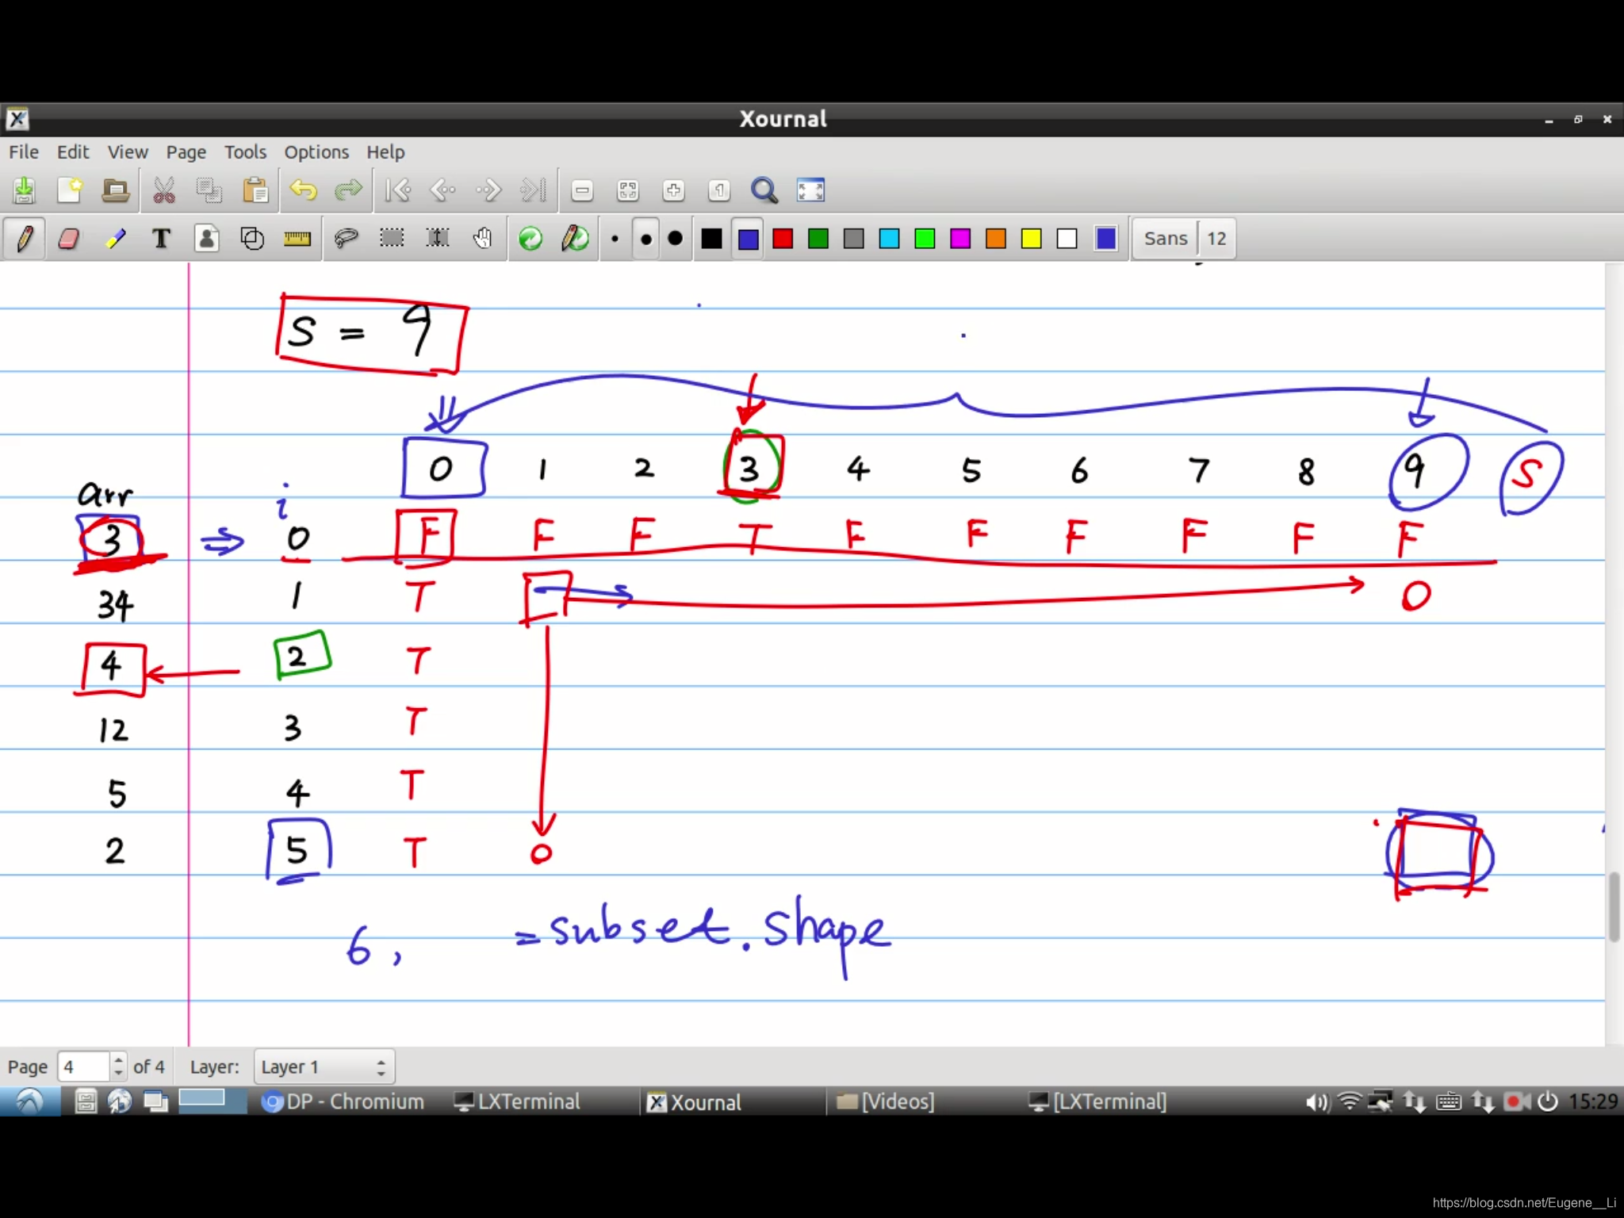Click the page number input field
Screen dimensions: 1624x1218
[83, 1067]
